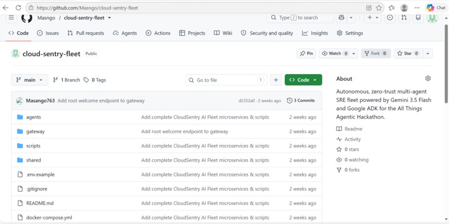
Task: Open the Masango763 author avatar
Action: [19, 100]
